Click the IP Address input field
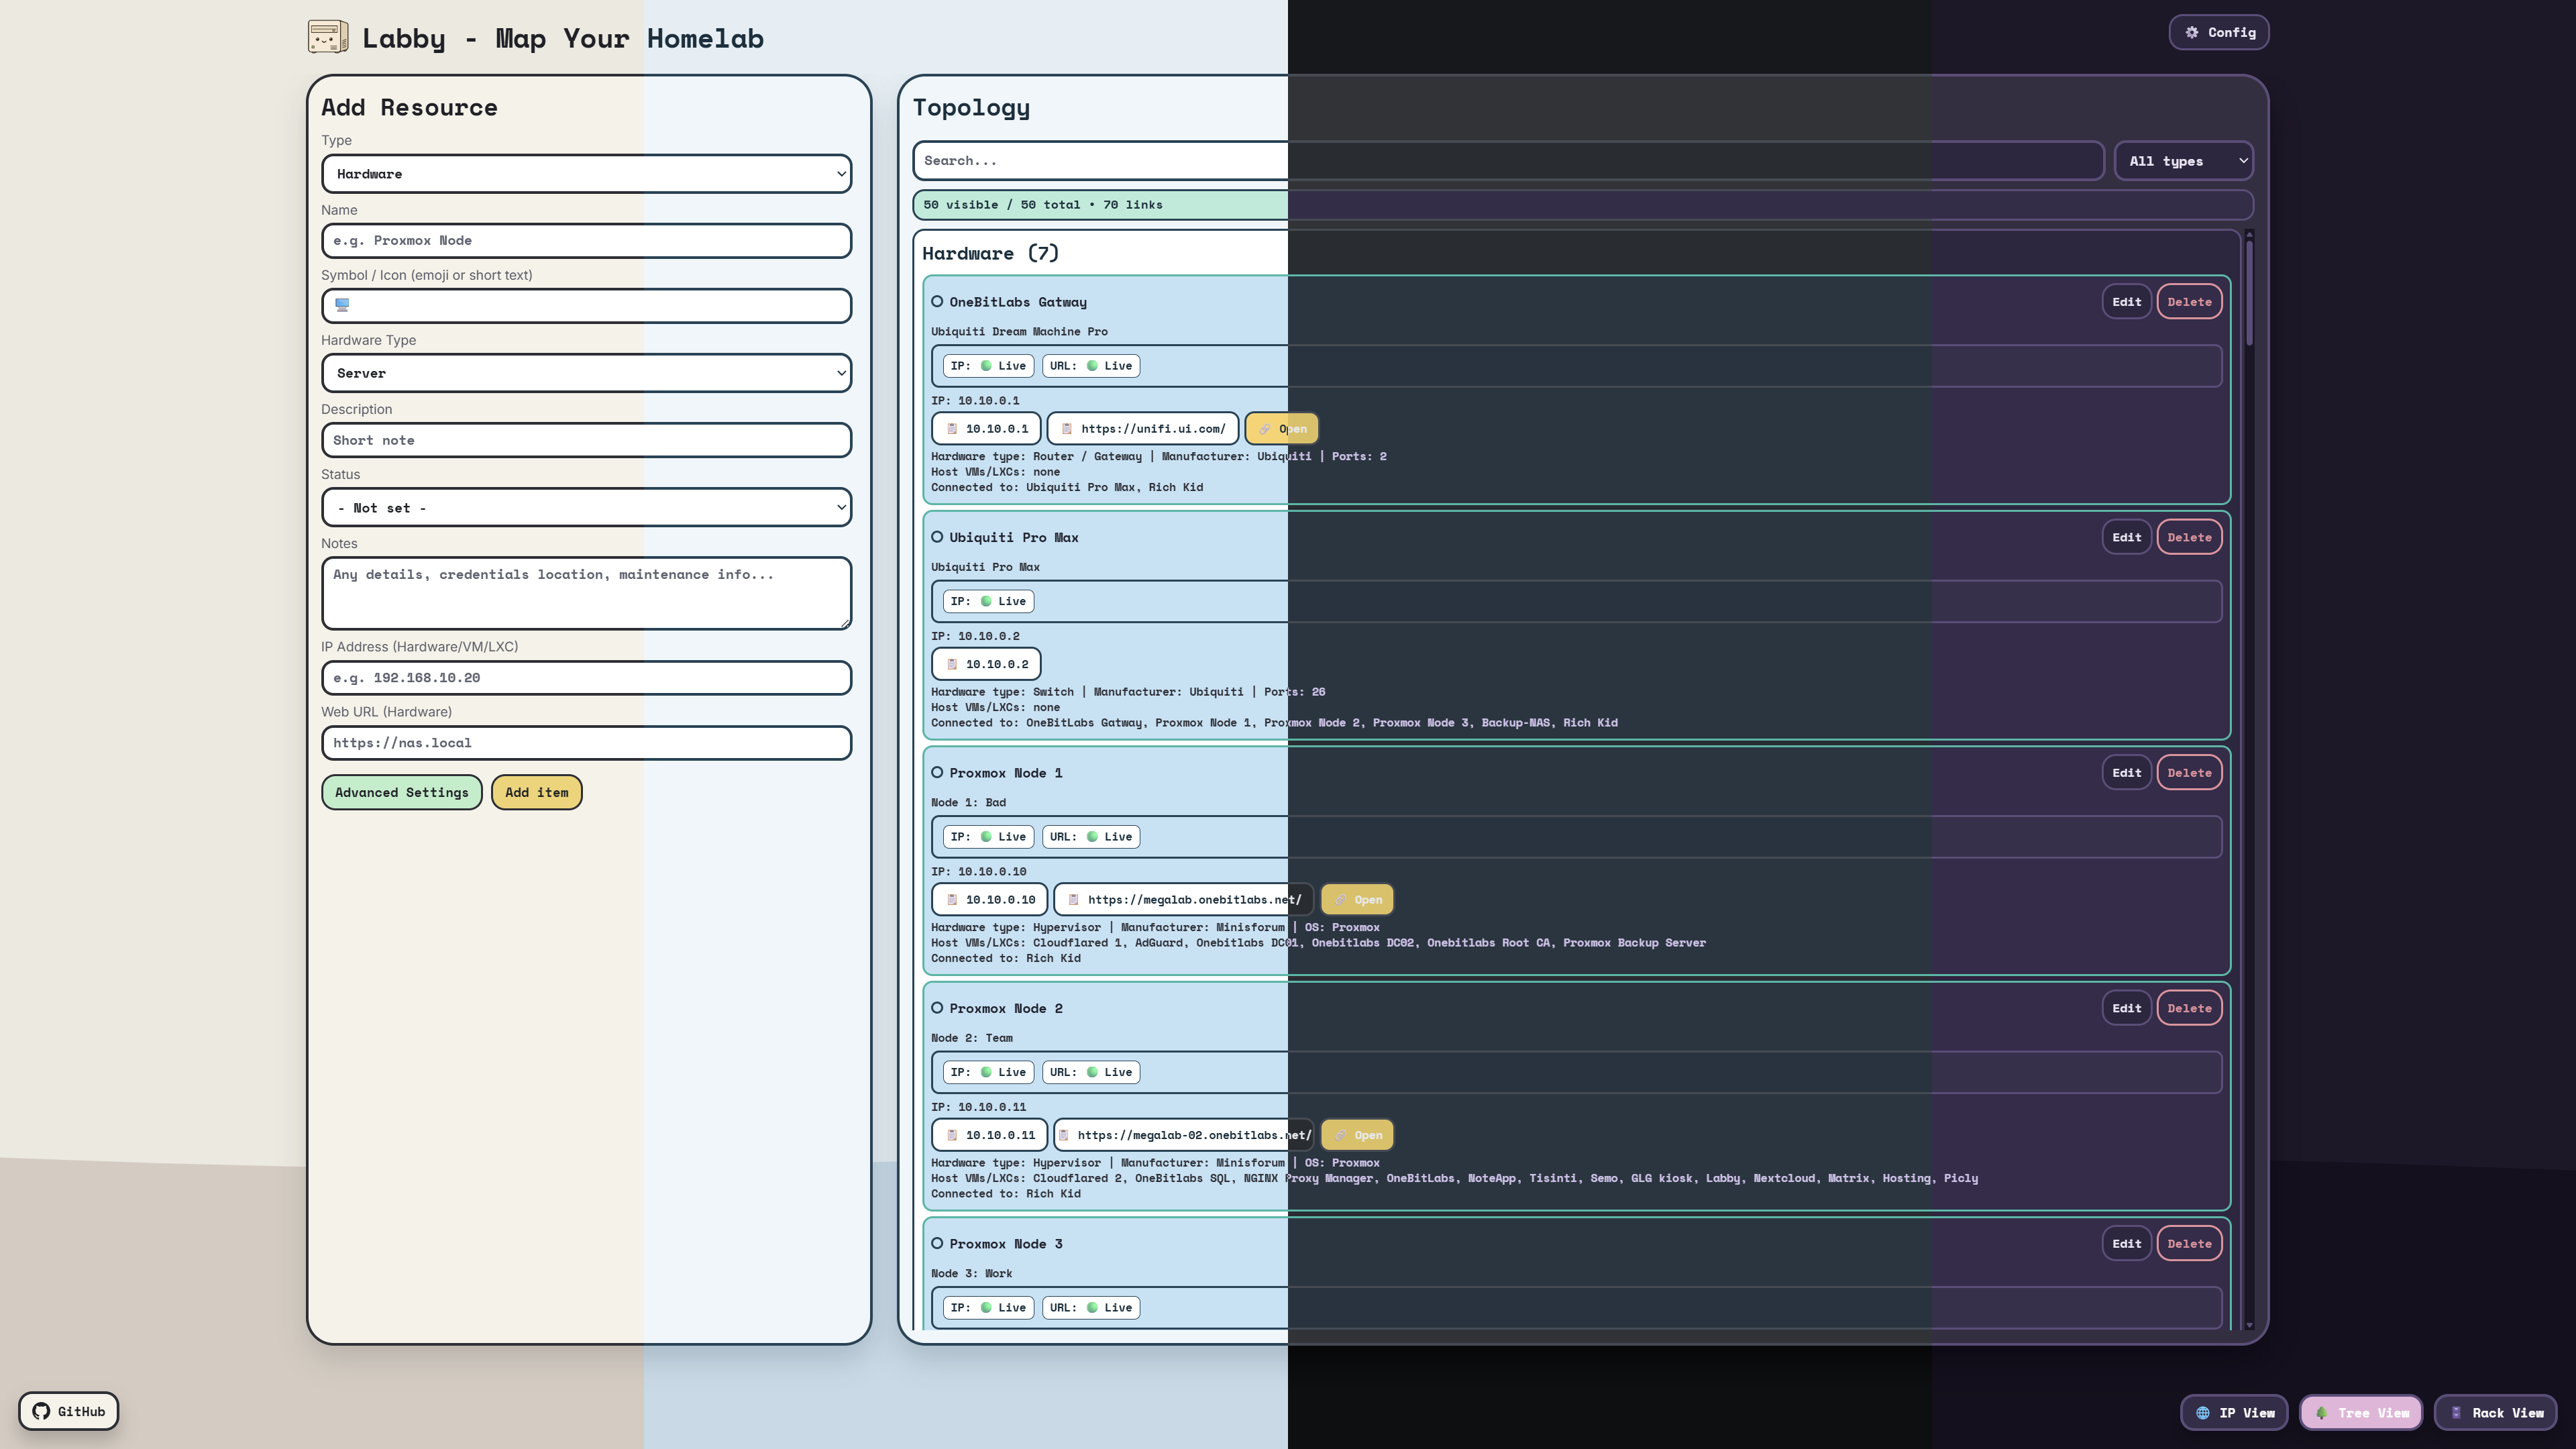 click(587, 678)
